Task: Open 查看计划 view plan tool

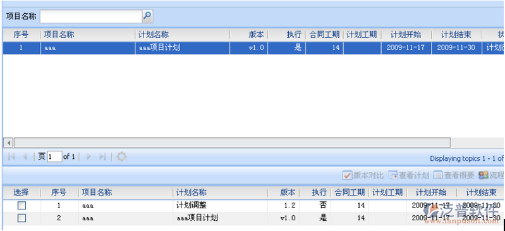Action: pyautogui.click(x=409, y=175)
